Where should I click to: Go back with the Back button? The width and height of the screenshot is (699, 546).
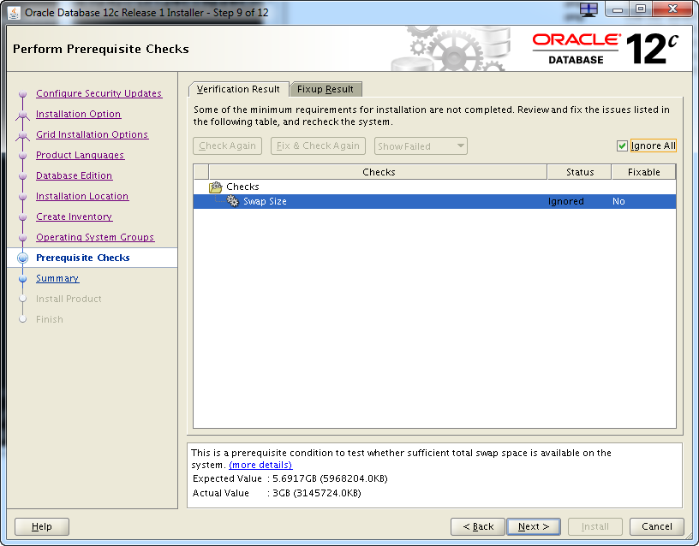[x=478, y=526]
